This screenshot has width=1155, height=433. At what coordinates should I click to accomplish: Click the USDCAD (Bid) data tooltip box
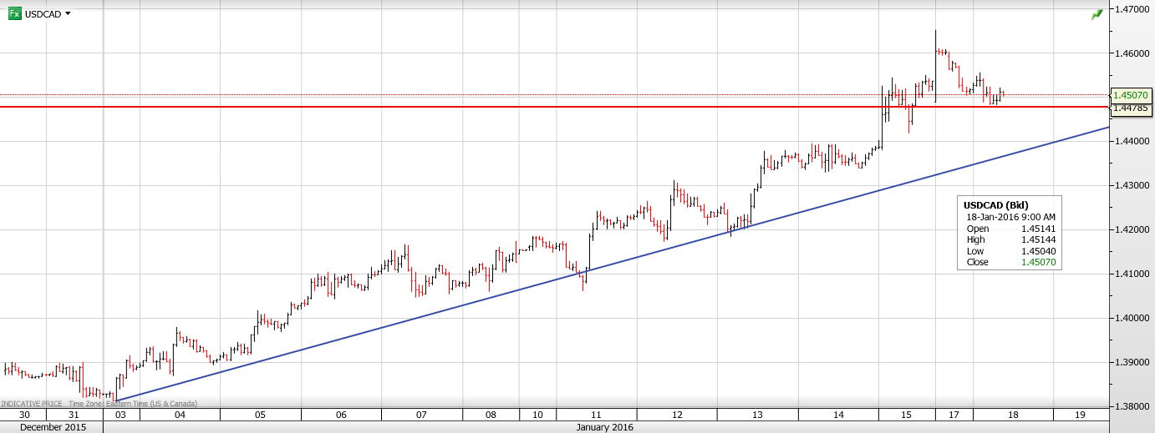tap(1010, 233)
